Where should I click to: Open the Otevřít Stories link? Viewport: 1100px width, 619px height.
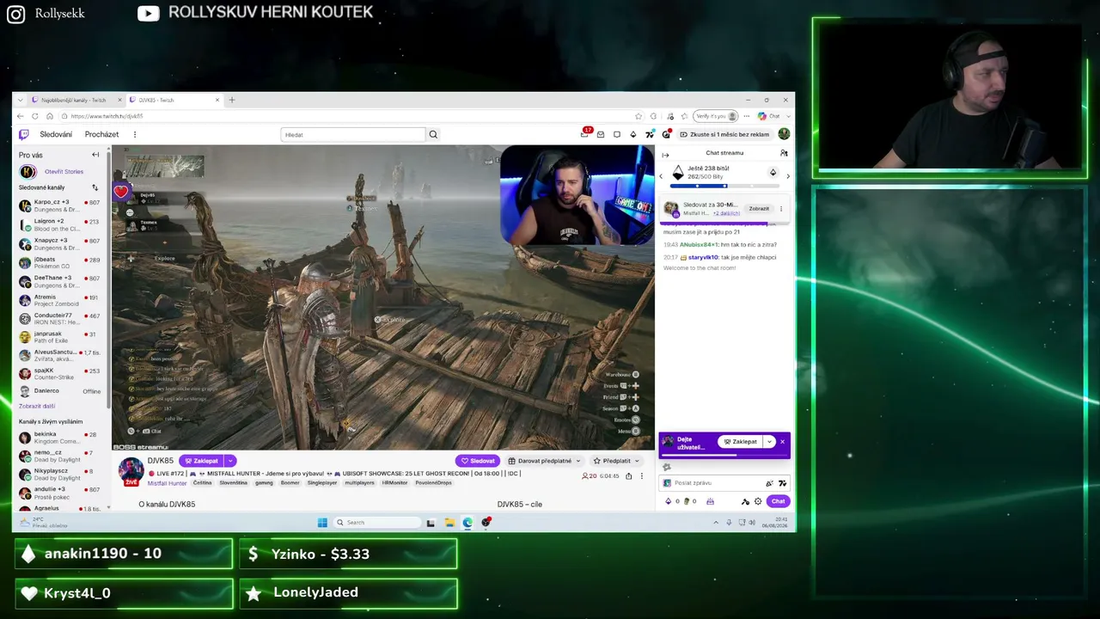64,172
